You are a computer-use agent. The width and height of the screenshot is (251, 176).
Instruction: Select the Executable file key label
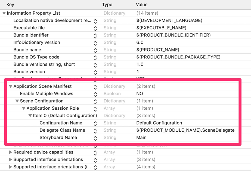[x=29, y=28]
